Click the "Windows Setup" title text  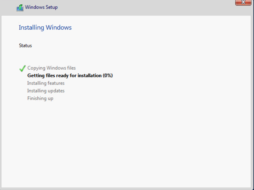(x=41, y=7)
